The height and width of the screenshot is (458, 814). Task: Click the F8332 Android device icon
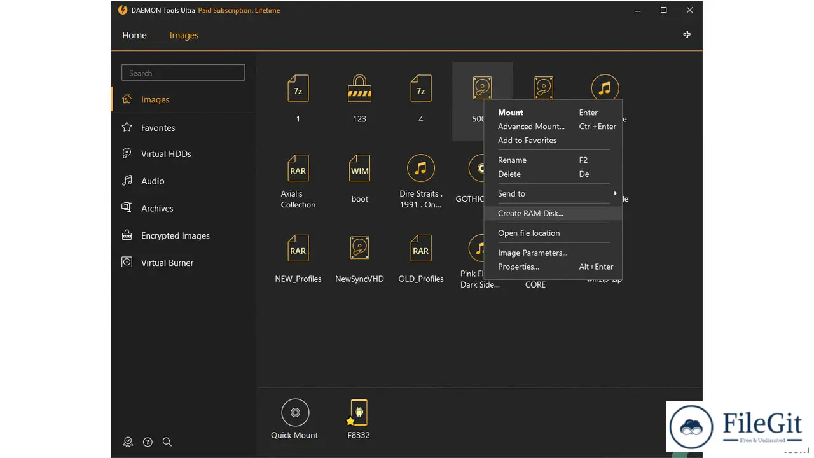[359, 413]
